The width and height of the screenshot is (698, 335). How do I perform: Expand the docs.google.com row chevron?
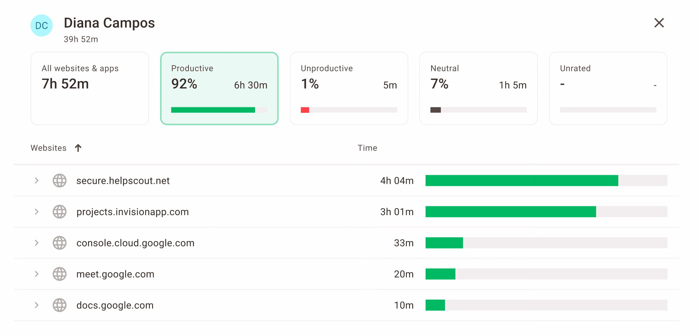point(36,305)
